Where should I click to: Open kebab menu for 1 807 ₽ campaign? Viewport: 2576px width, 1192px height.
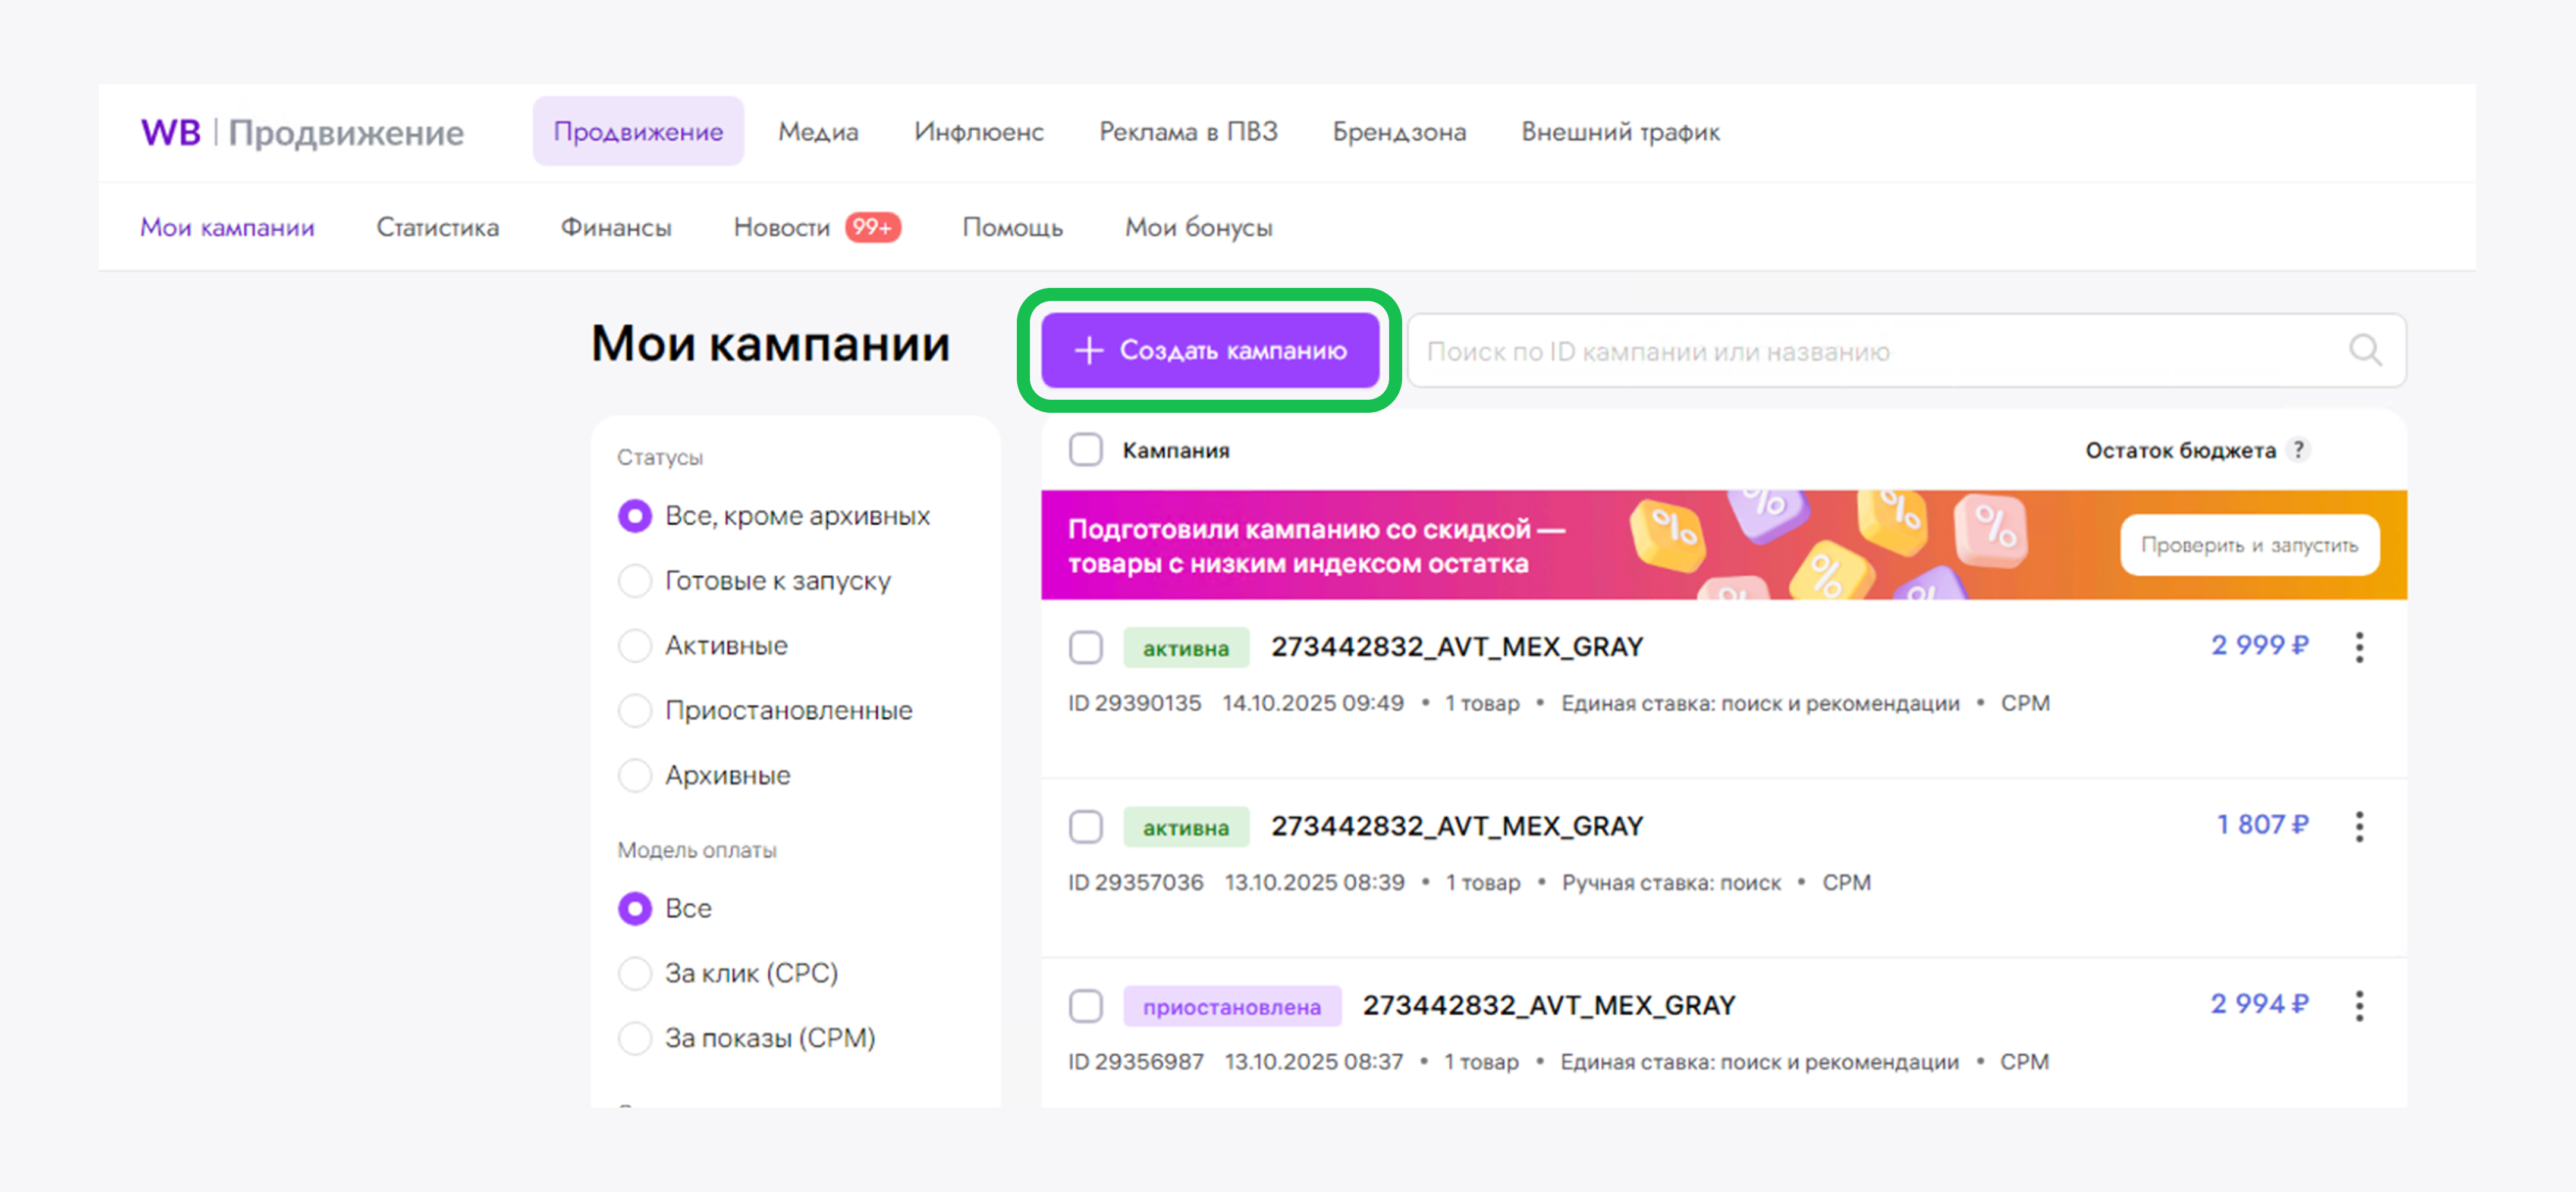(2359, 826)
